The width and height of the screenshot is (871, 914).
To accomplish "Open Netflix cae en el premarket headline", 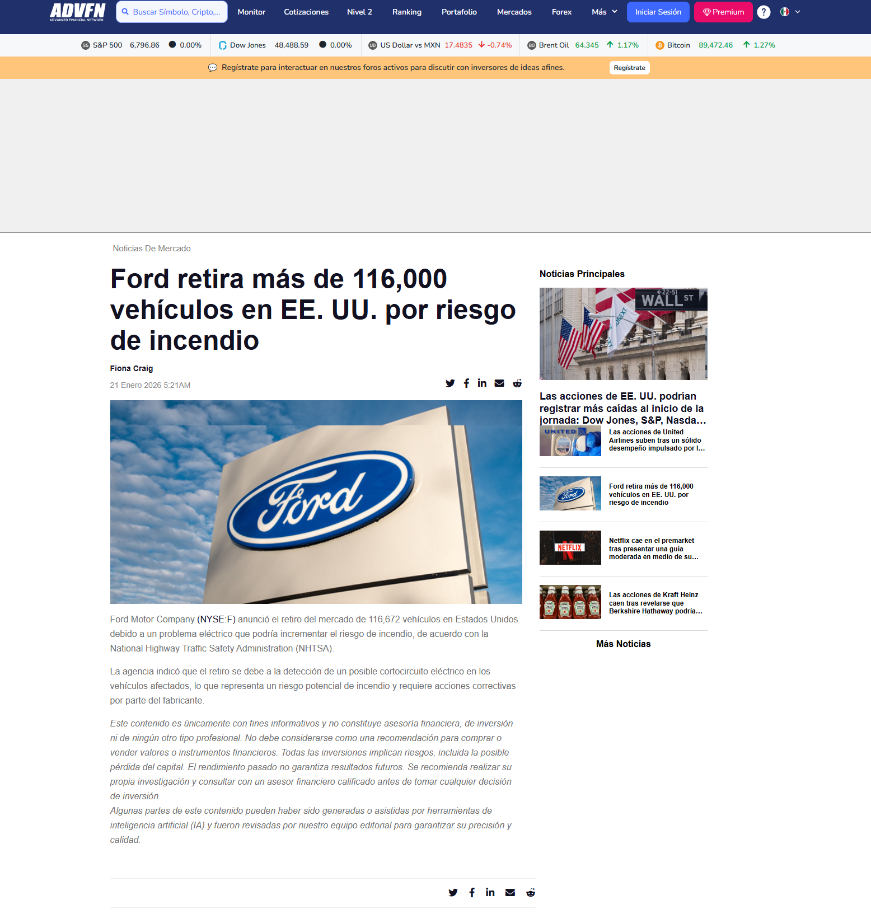I will 654,549.
